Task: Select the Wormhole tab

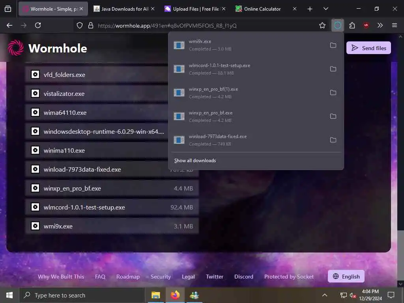Action: (53, 9)
